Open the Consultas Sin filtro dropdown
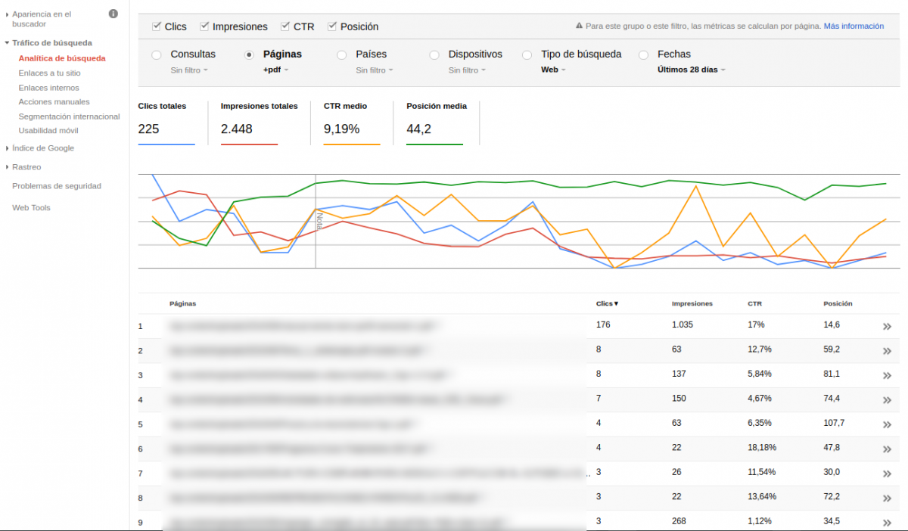908x531 pixels. point(189,70)
